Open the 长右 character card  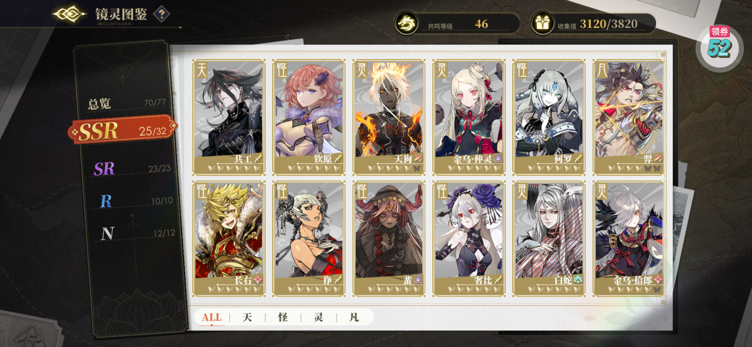pos(229,239)
